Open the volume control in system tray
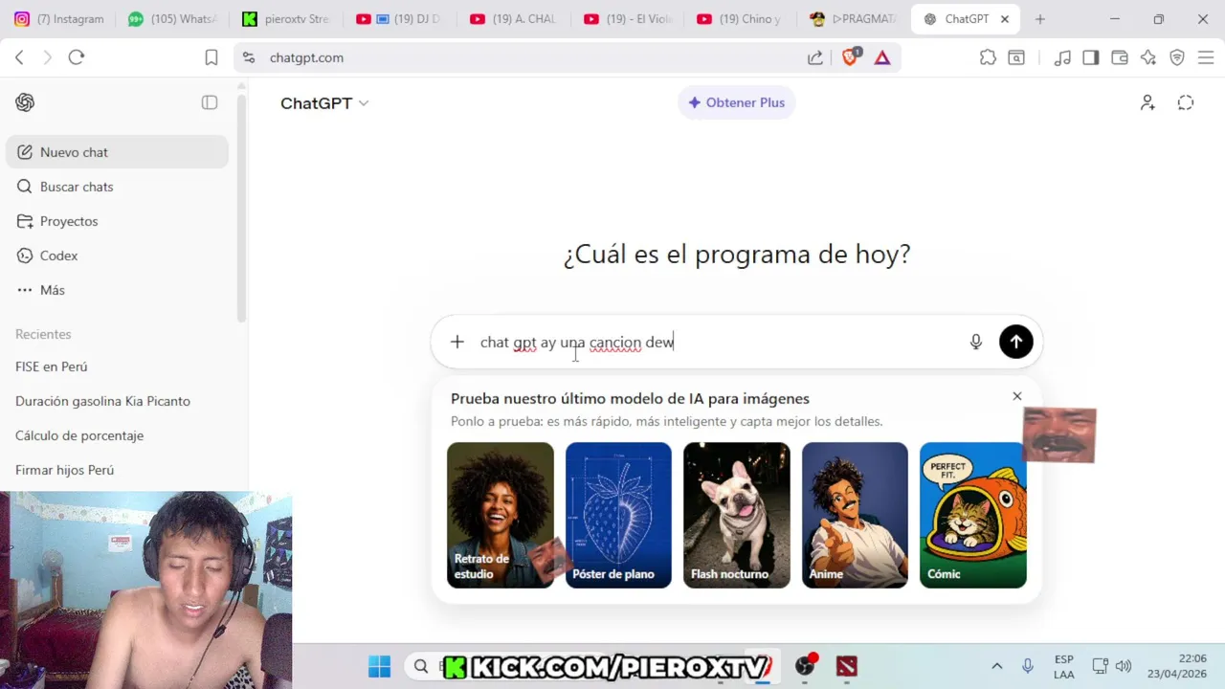The width and height of the screenshot is (1225, 689). [x=1124, y=666]
